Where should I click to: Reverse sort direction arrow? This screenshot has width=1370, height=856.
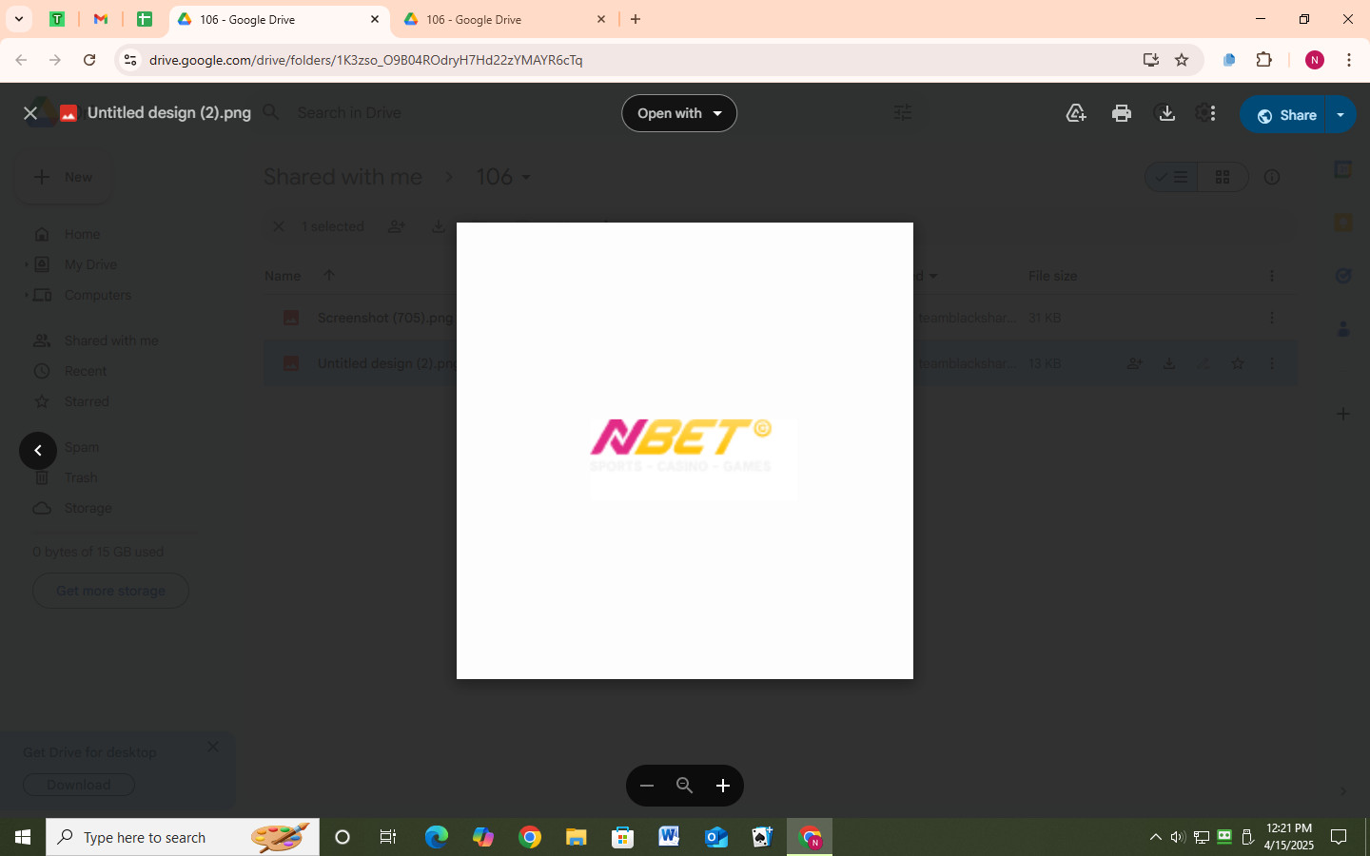pos(329,276)
